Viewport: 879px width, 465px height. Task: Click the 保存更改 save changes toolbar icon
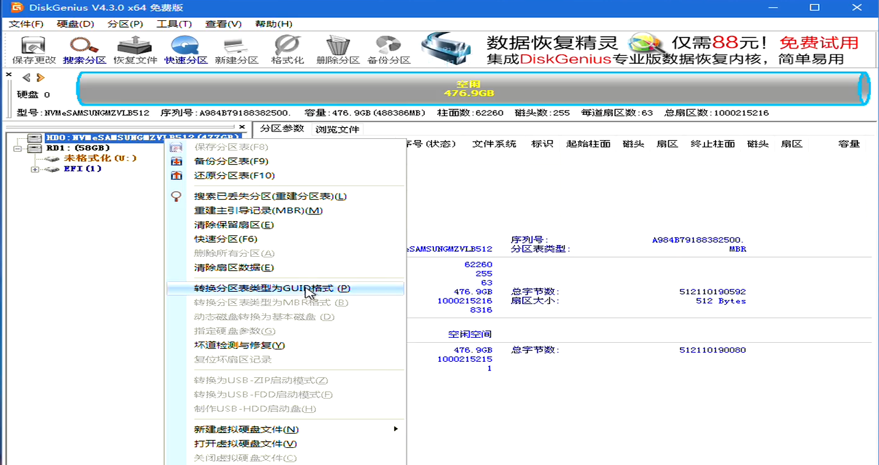(34, 50)
